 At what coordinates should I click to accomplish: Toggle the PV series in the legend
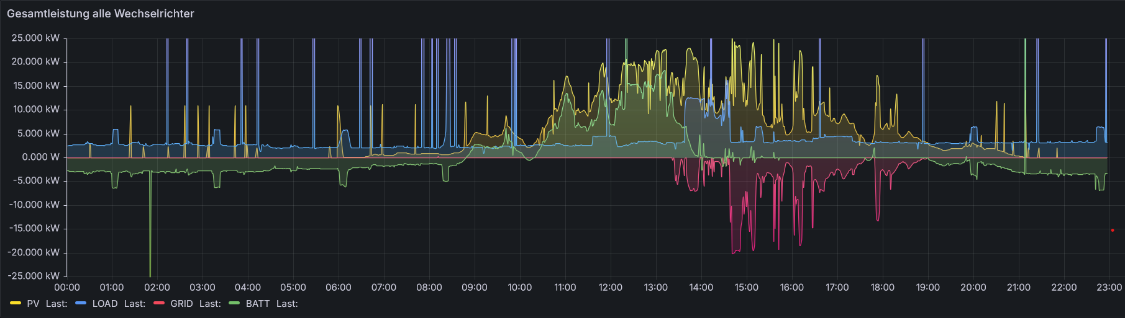click(x=33, y=304)
